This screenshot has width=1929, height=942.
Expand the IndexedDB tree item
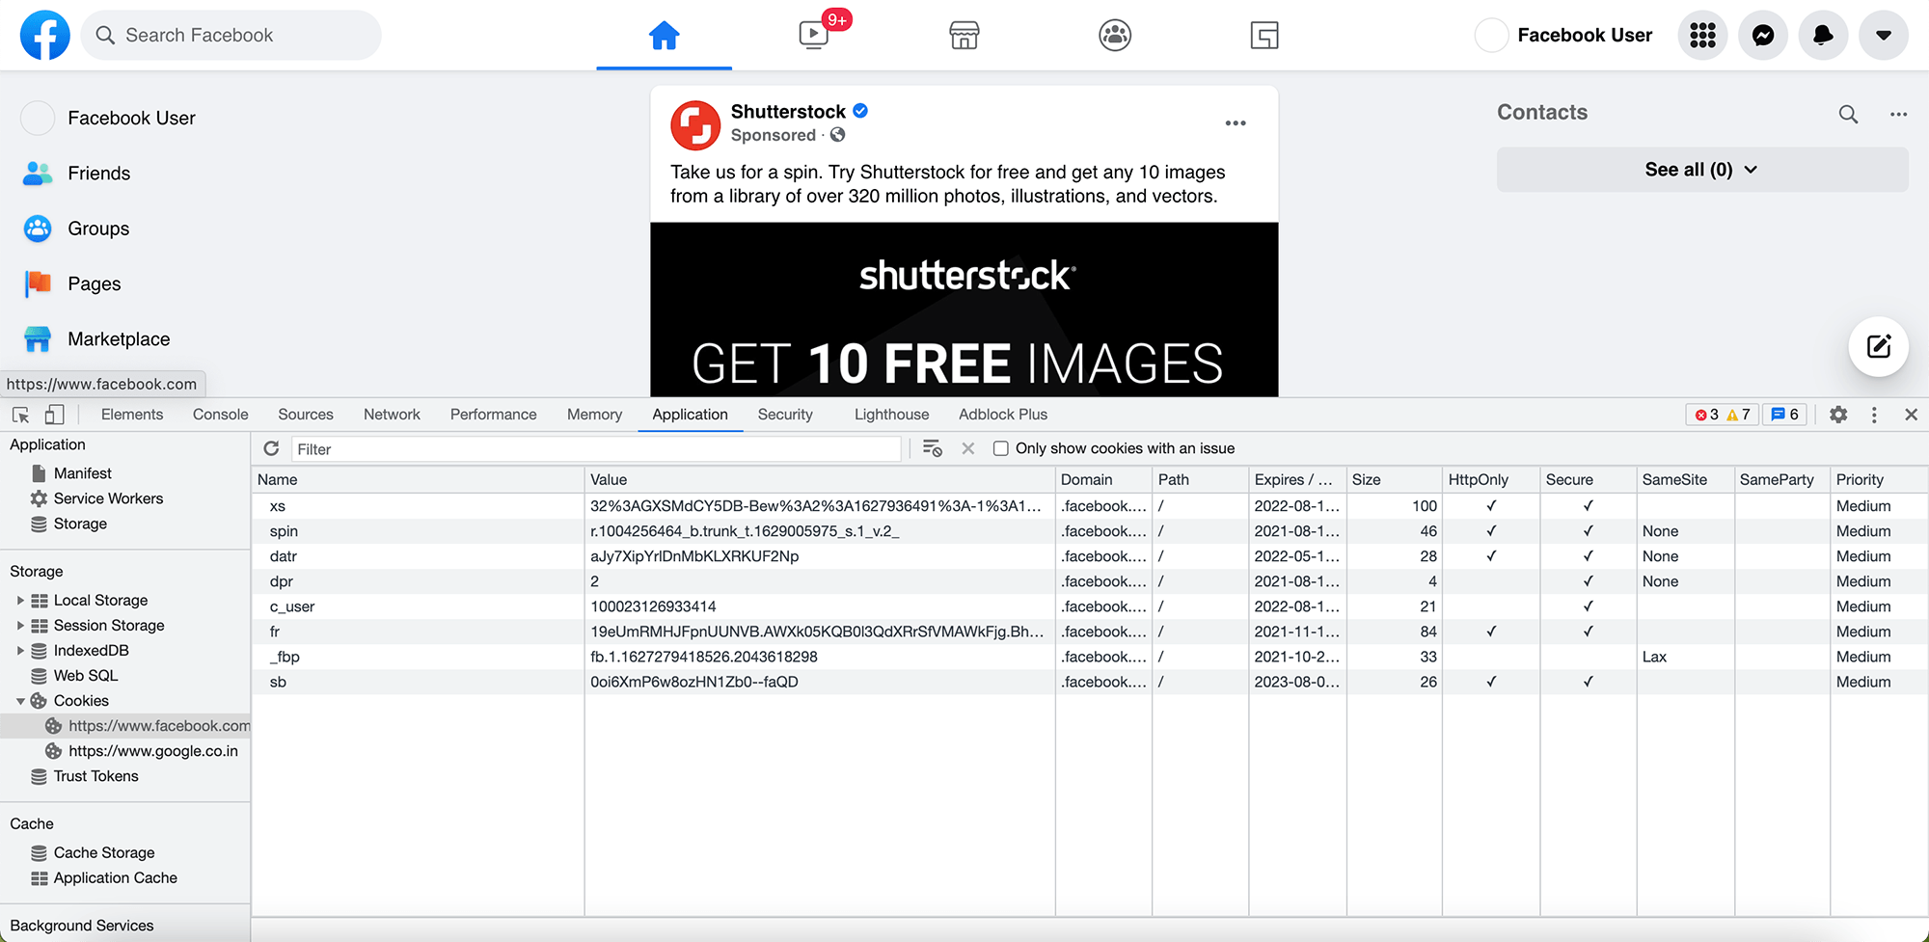[20, 650]
